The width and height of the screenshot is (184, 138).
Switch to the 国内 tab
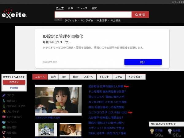[x=53, y=77]
